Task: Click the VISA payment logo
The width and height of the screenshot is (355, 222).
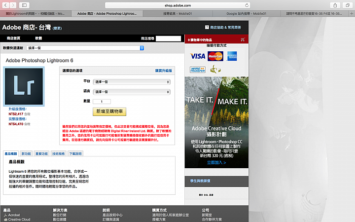Action: (198, 56)
